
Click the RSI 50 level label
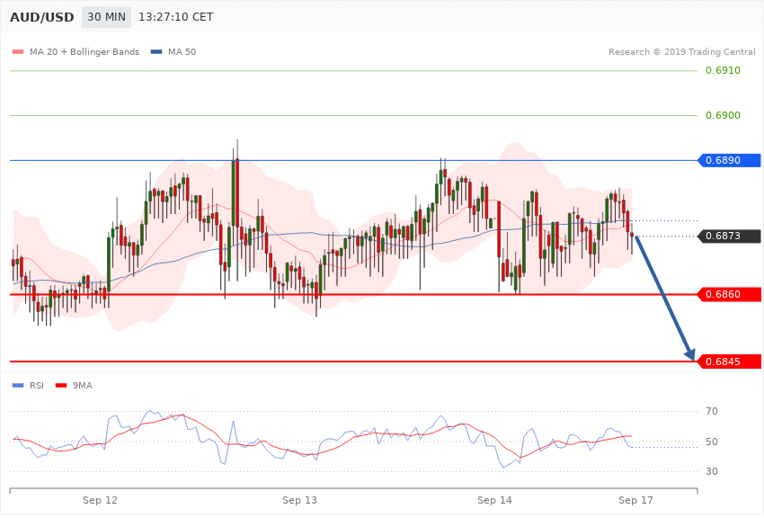(x=711, y=442)
